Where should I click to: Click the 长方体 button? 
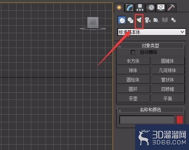(x=133, y=61)
